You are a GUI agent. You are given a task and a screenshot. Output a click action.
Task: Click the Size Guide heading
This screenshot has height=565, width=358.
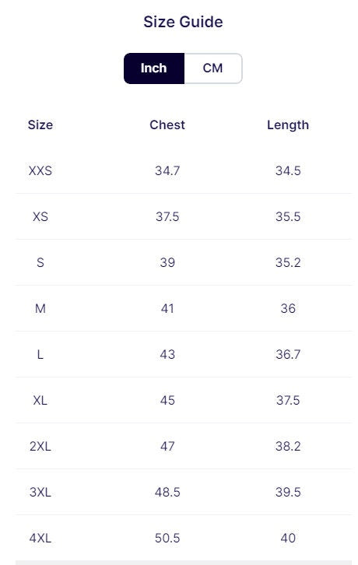pyautogui.click(x=183, y=22)
